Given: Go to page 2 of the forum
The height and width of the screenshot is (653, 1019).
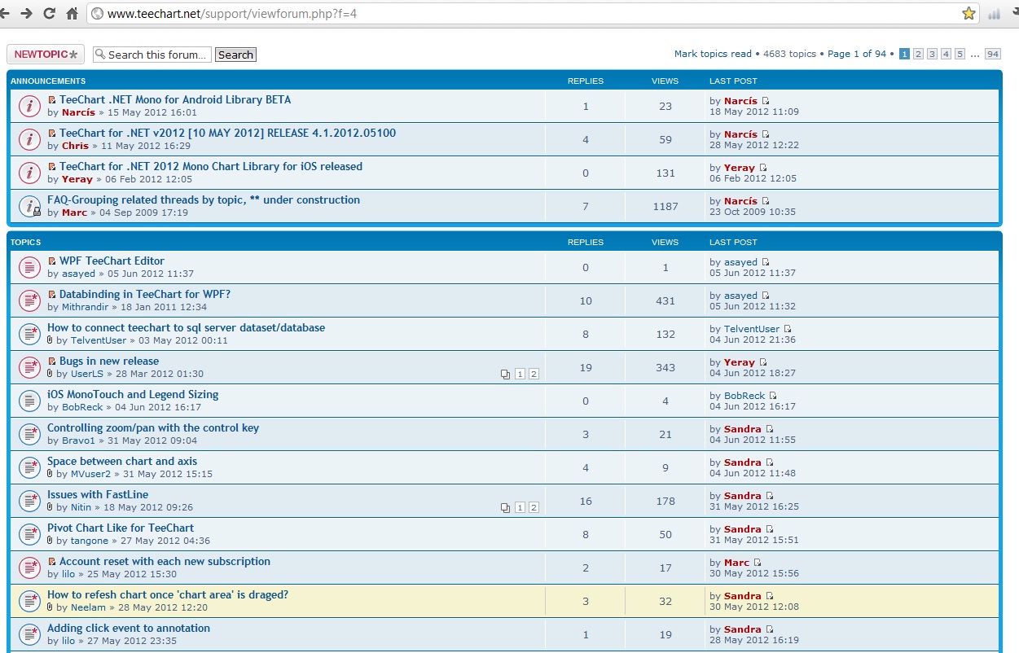Looking at the screenshot, I should pyautogui.click(x=918, y=54).
